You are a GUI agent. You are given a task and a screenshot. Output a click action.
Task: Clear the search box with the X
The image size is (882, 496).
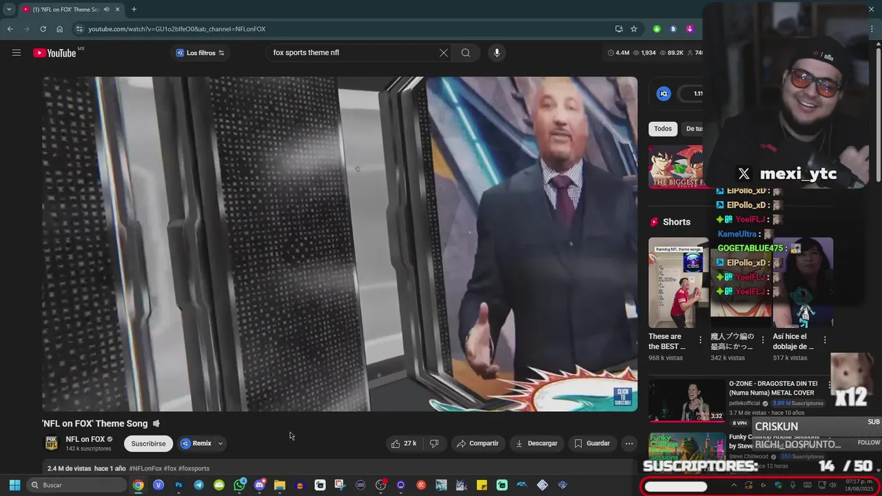[x=444, y=52]
